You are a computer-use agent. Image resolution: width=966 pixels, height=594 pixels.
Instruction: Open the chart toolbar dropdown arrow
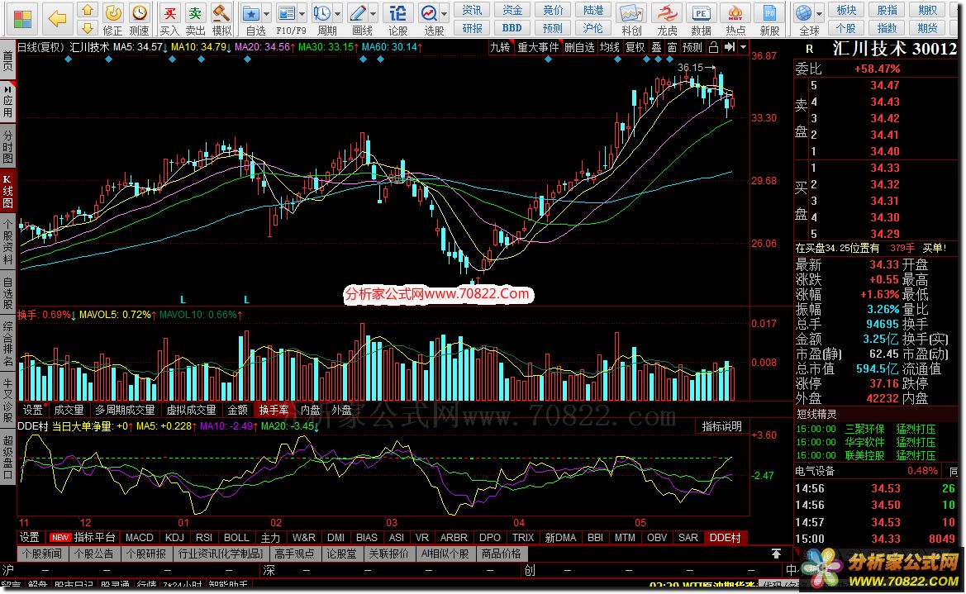743,47
